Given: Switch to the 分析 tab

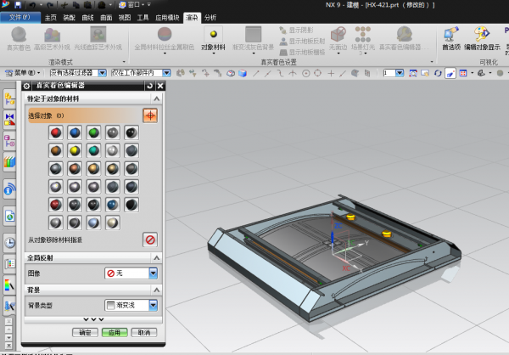Looking at the screenshot, I should click(210, 18).
